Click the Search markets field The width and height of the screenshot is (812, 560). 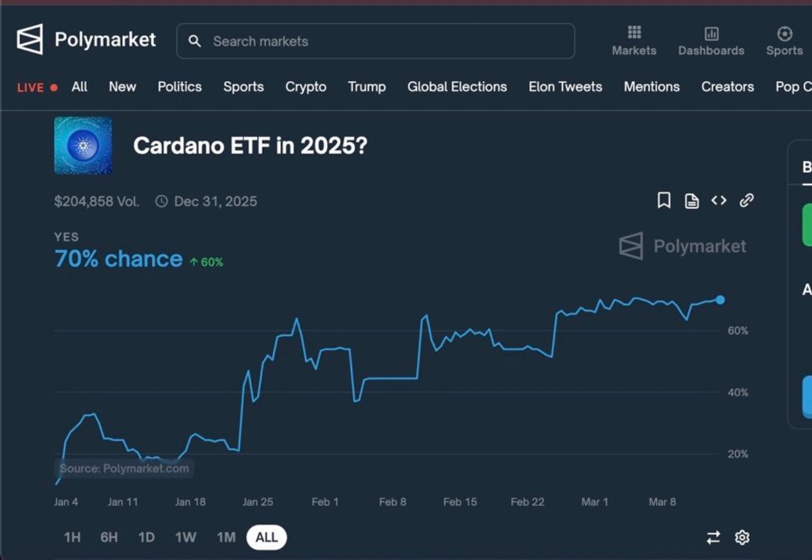[x=375, y=41]
